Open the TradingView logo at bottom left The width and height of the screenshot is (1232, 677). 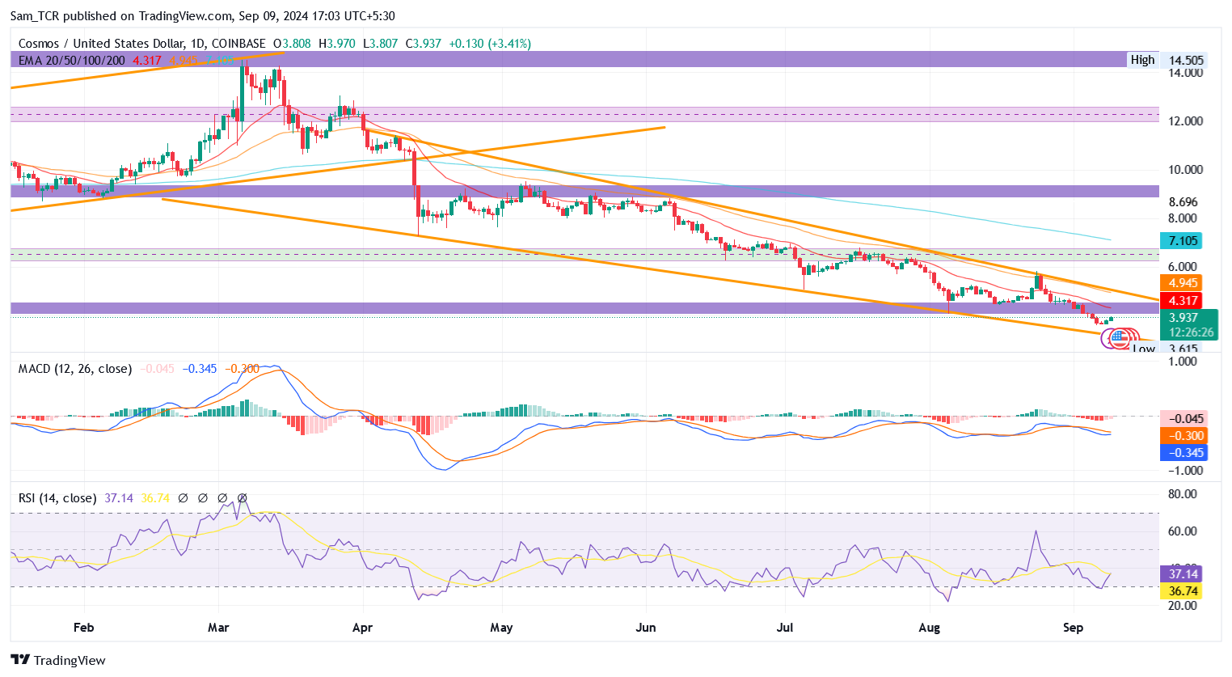tap(58, 660)
